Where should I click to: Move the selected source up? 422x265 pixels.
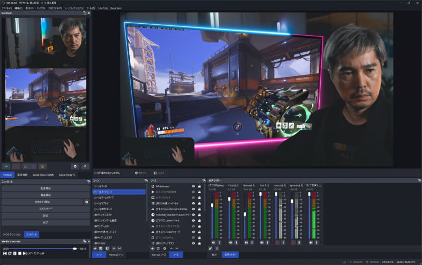tap(171, 248)
